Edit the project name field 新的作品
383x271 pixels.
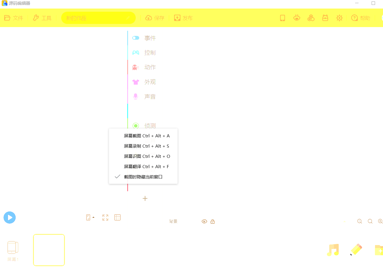(98, 18)
